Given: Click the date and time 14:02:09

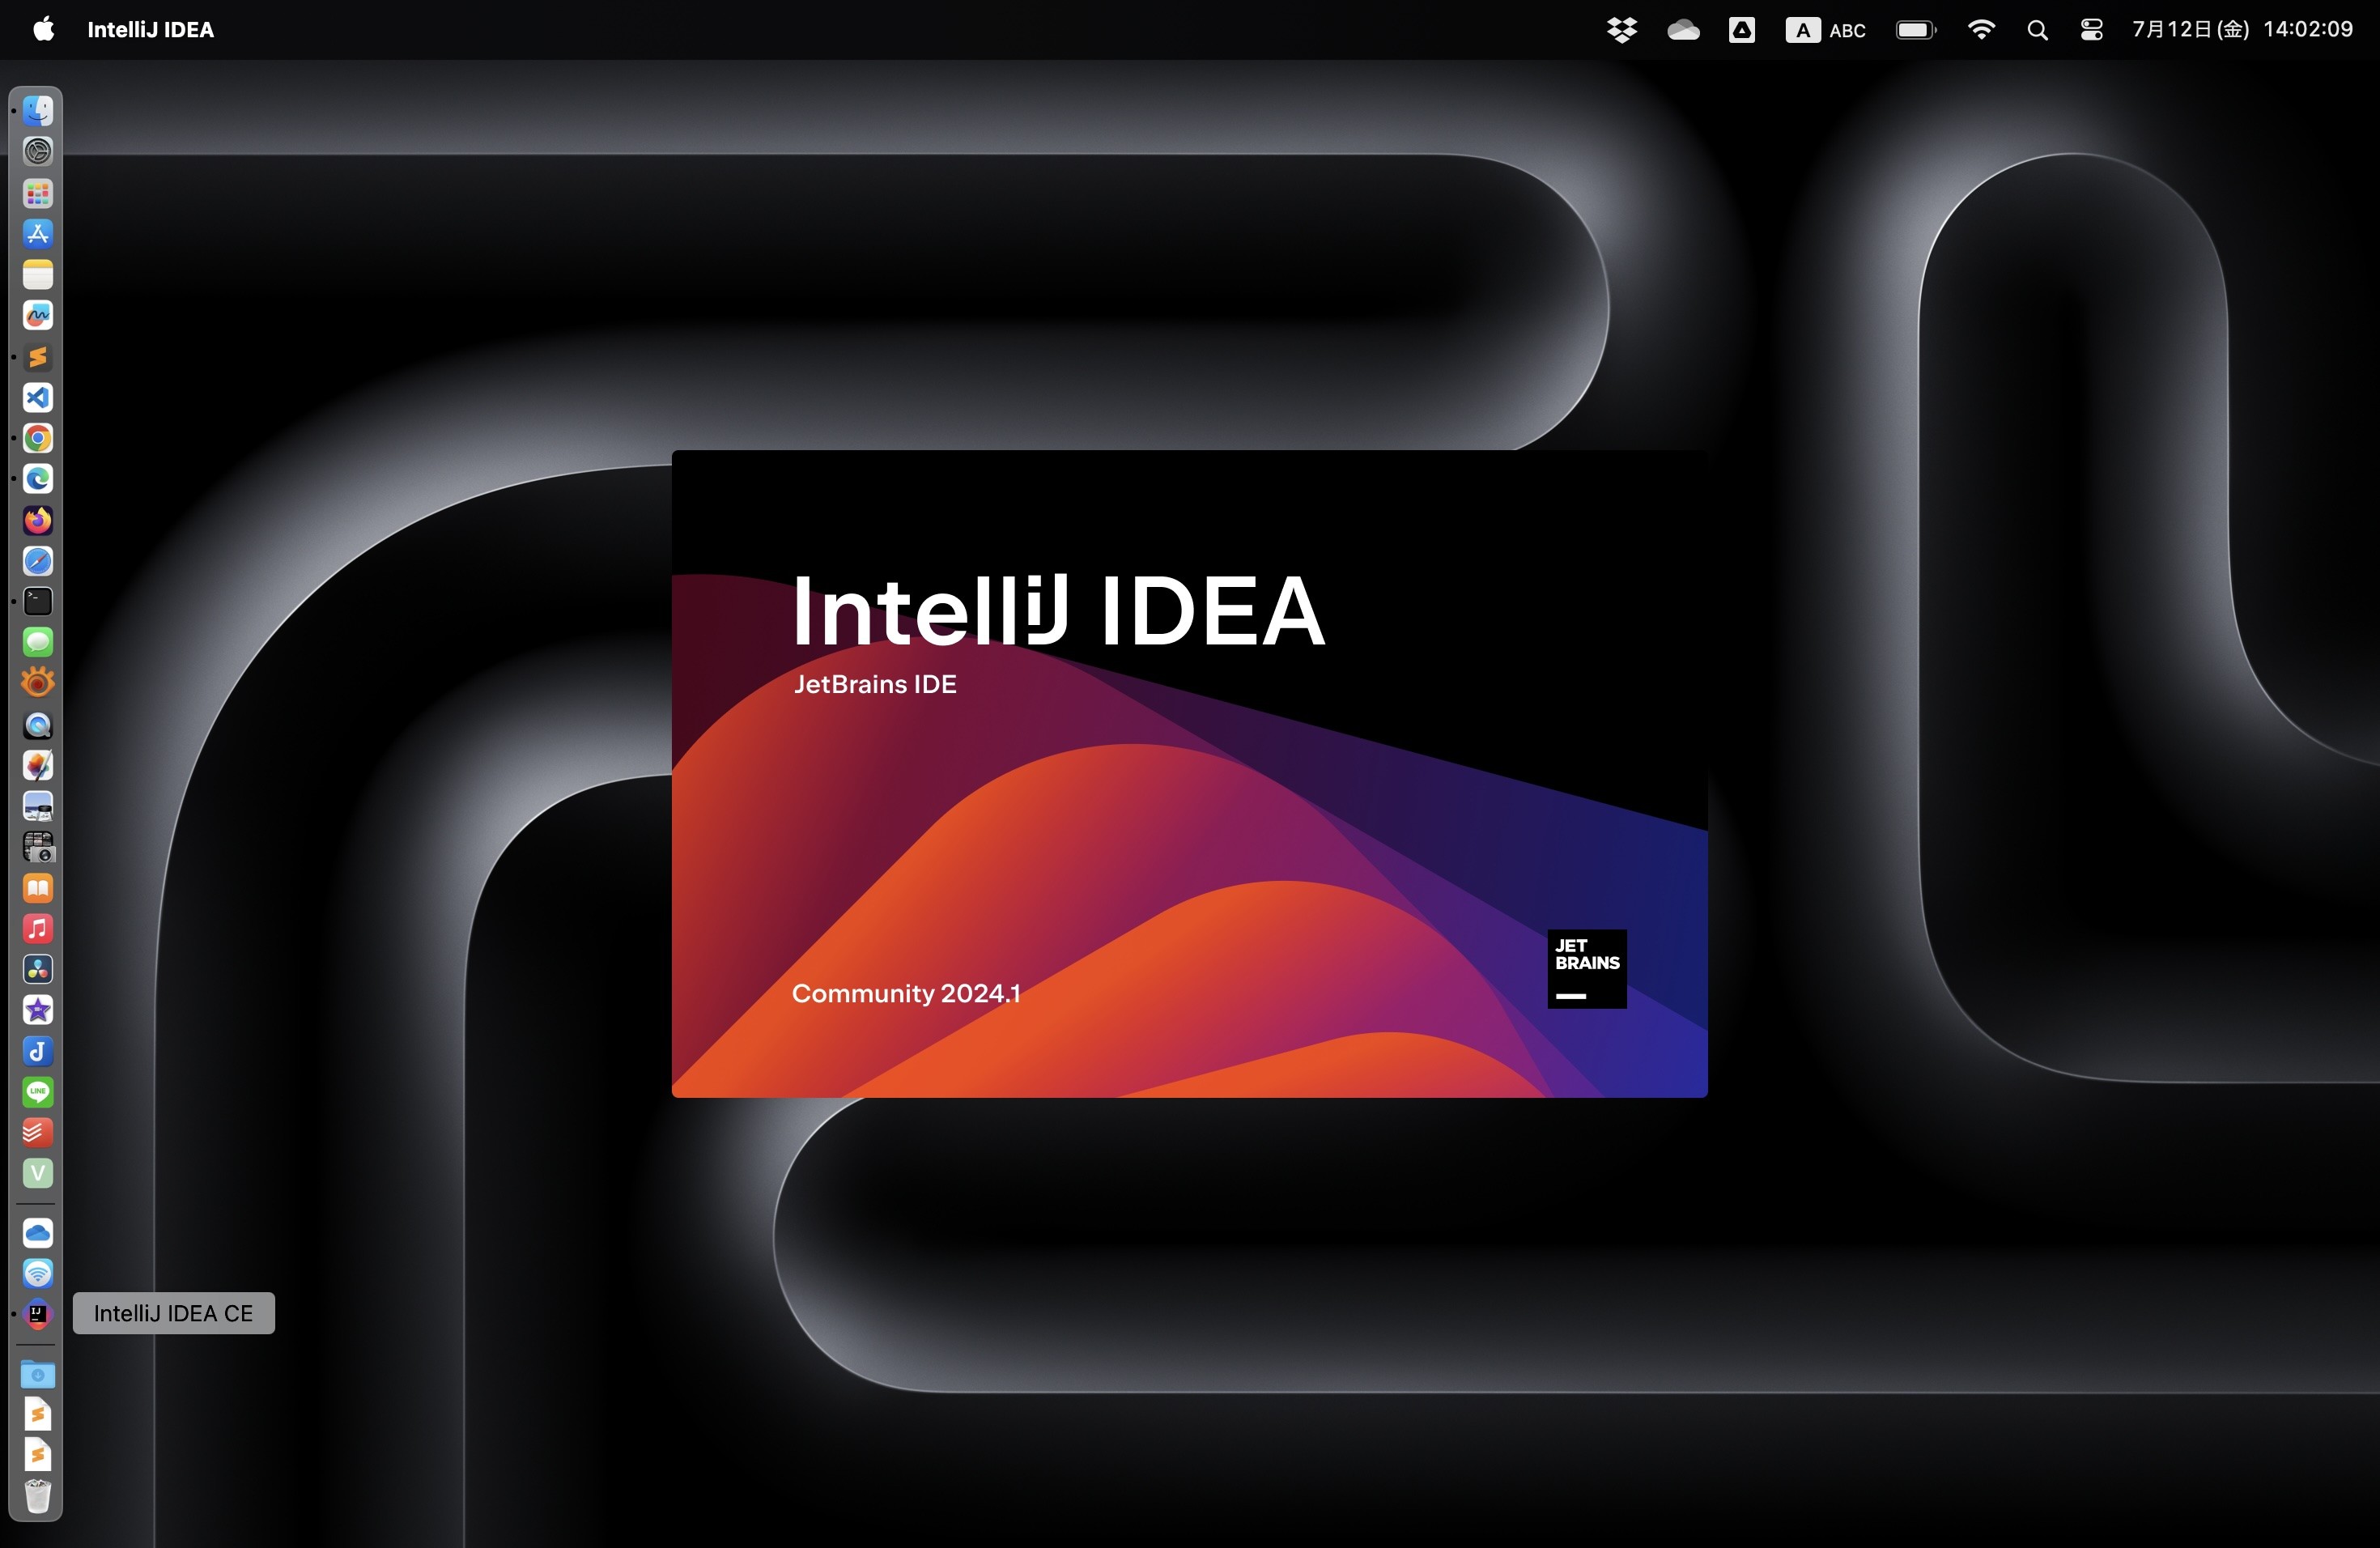Looking at the screenshot, I should 2243,30.
